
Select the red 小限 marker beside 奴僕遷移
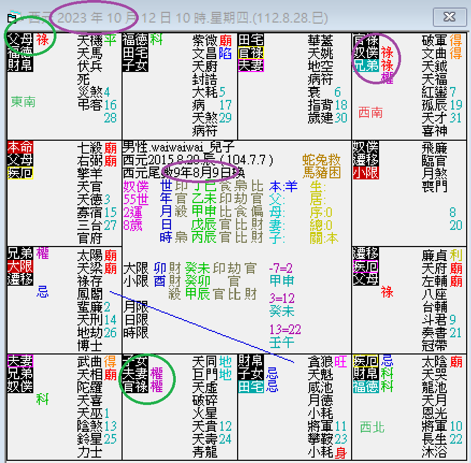coord(366,173)
